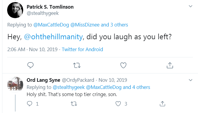Image resolution: width=198 pixels, height=113 pixels.
Task: Like Ord Lang Syne's reply
Action: pos(118,104)
